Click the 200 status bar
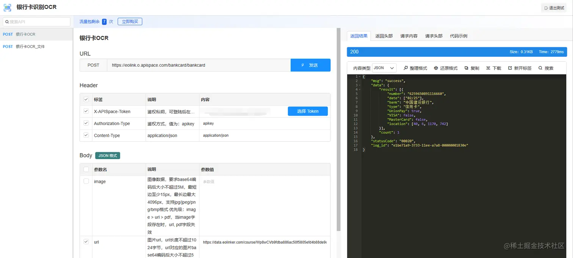 [x=457, y=52]
